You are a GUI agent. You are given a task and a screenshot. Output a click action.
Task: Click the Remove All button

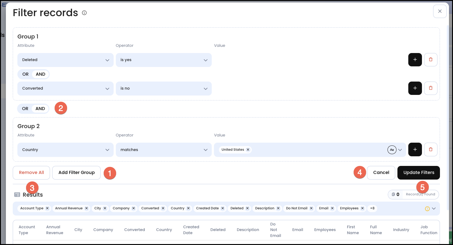point(31,173)
